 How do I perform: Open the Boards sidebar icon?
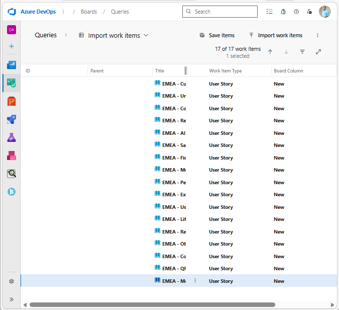pos(12,83)
